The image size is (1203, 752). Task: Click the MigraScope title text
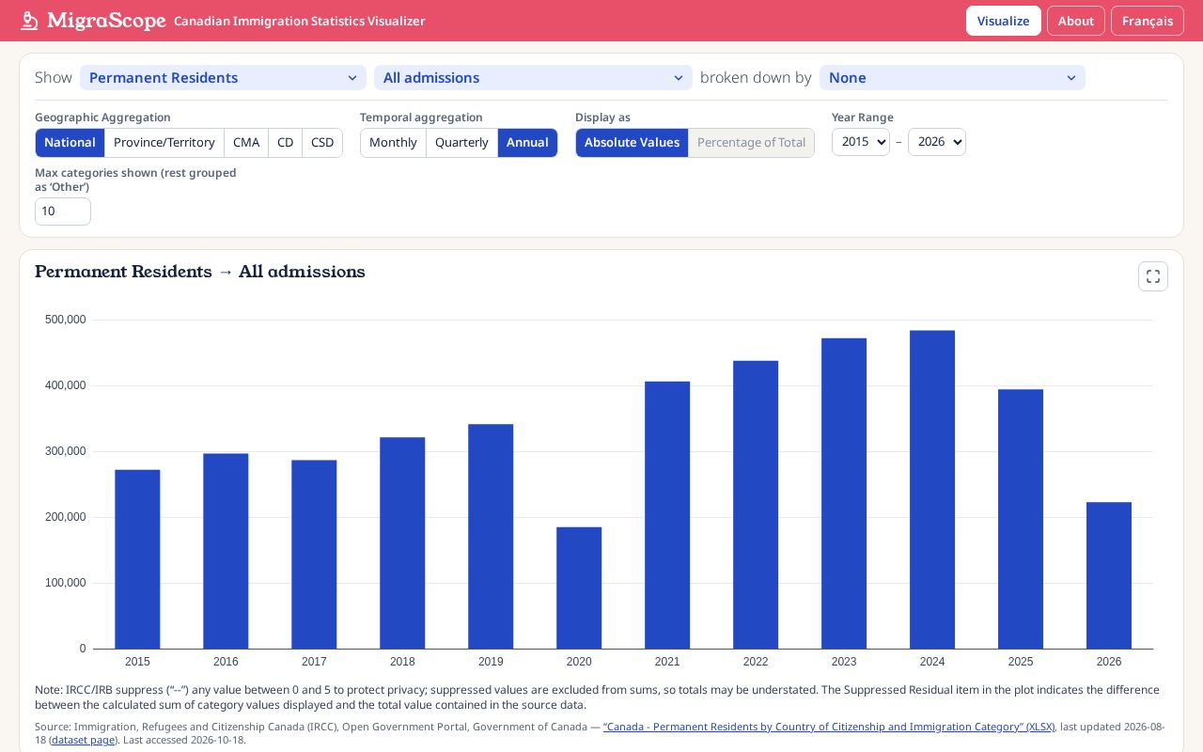[x=106, y=21]
